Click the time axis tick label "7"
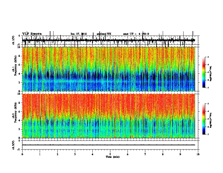Image resolution: width=223 pixels, height=173 pixels. tap(145, 154)
